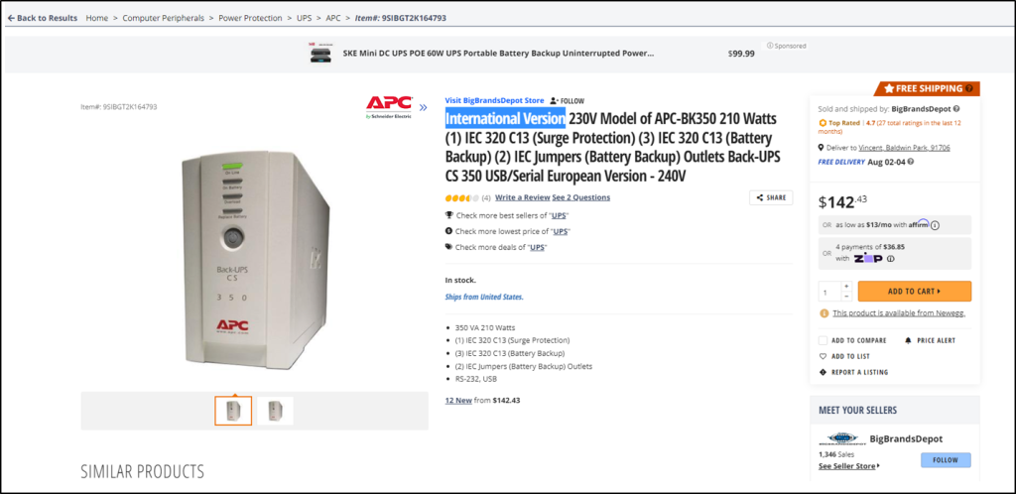Screen dimensions: 1016x494
Task: Visit BigBrandsDepot Store link
Action: (494, 100)
